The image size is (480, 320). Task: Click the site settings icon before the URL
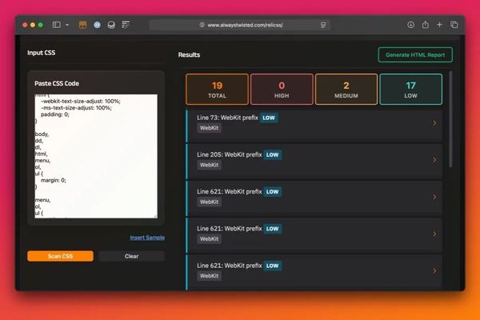pos(202,25)
